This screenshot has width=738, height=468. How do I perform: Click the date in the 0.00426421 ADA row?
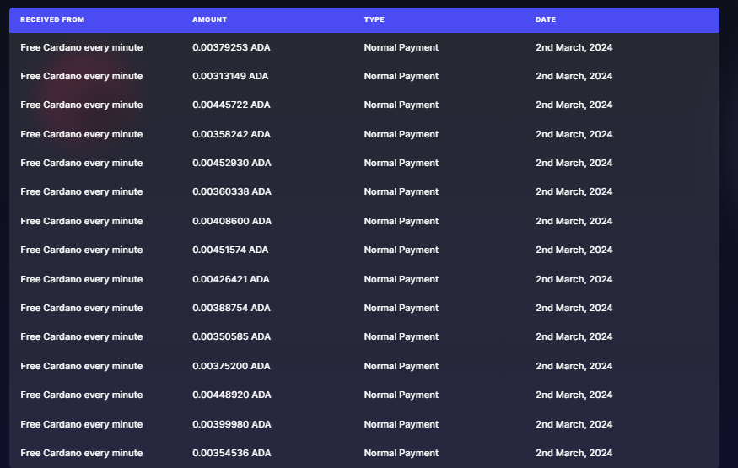click(574, 280)
